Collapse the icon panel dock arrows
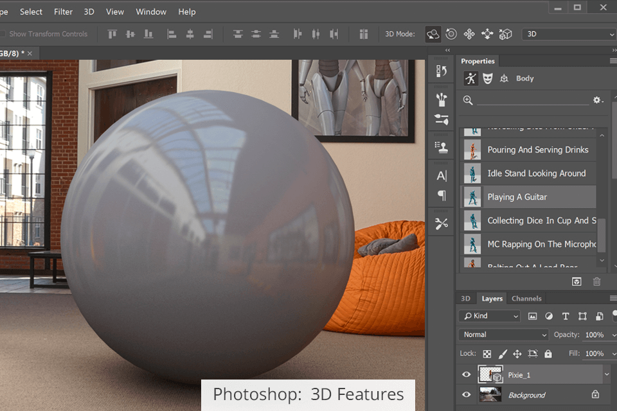617x411 pixels. [447, 50]
